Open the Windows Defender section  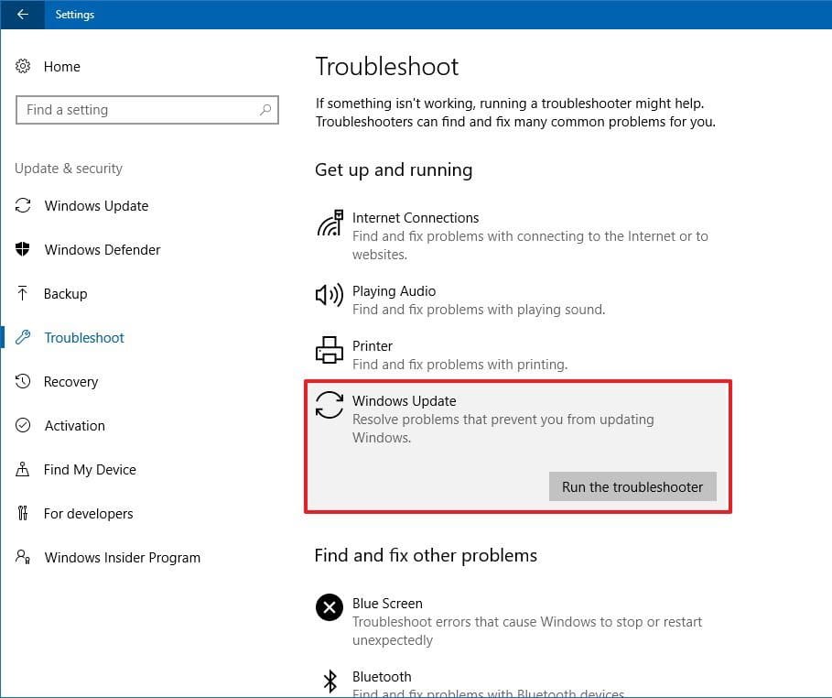coord(102,250)
